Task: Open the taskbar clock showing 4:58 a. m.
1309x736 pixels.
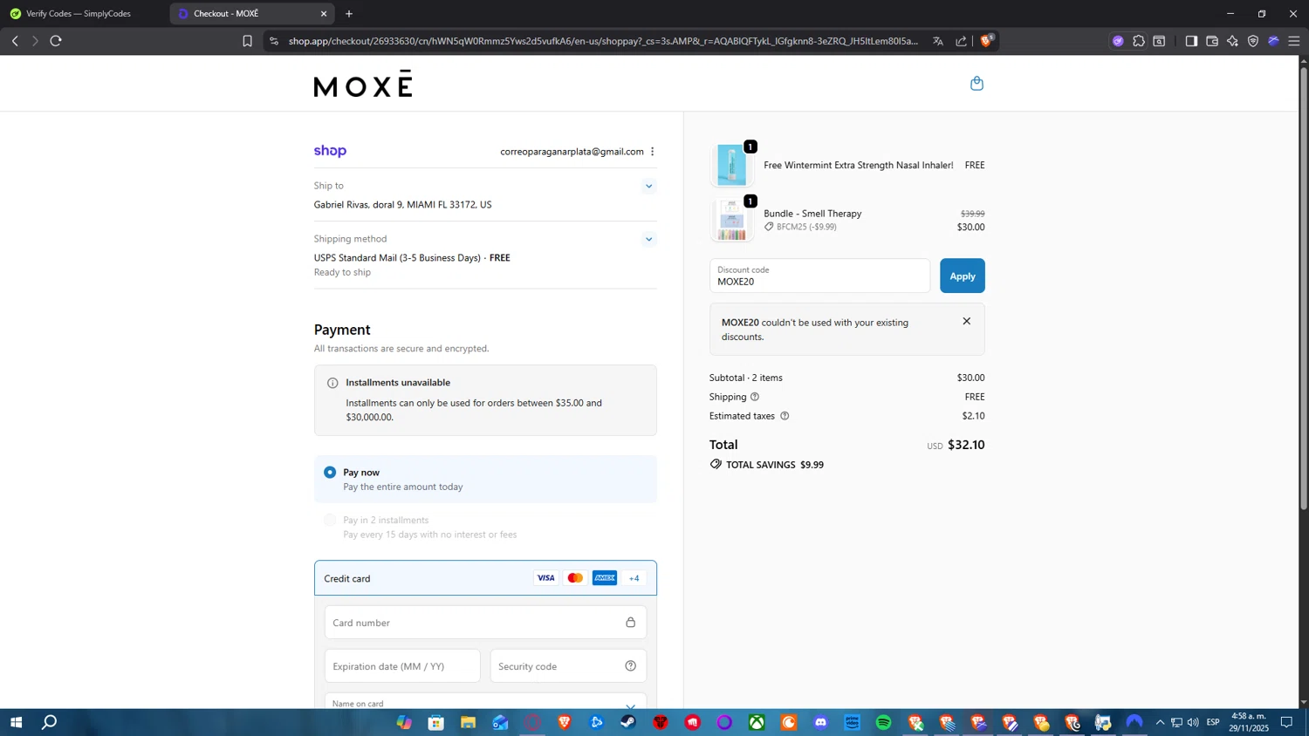Action: tap(1249, 722)
